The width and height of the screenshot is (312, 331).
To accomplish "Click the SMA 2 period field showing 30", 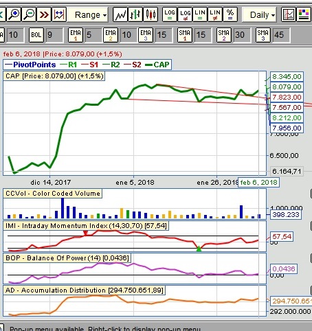I will point(242,35).
